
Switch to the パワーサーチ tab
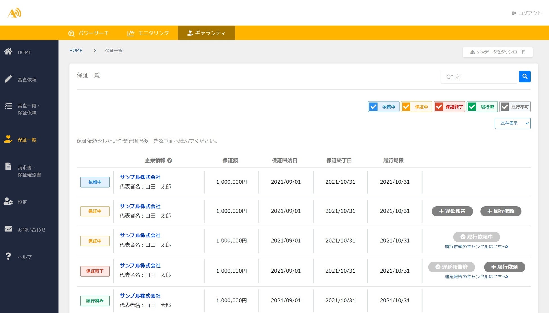[88, 33]
